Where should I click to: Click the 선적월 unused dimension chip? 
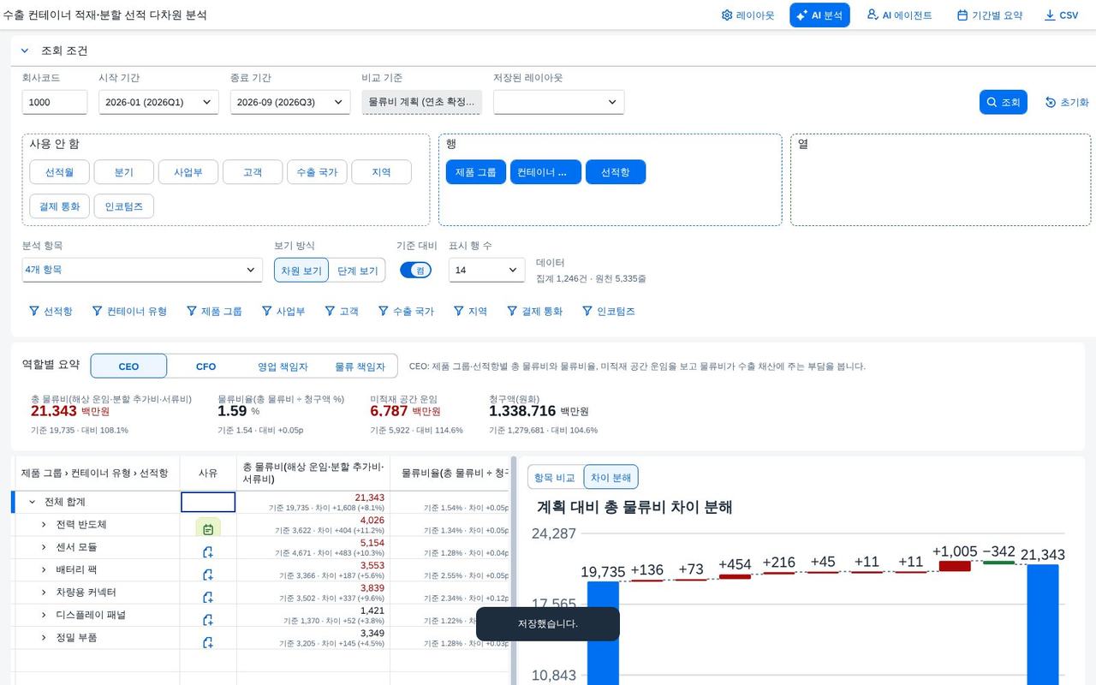[x=59, y=172]
